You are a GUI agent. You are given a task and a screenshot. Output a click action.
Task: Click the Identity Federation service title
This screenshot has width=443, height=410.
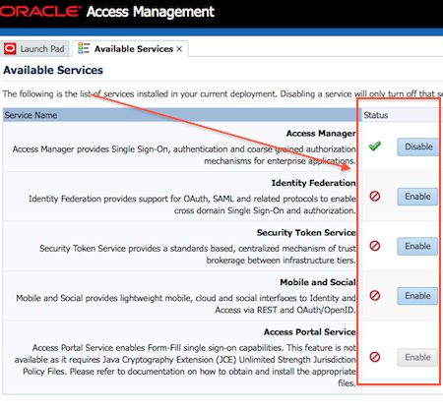click(x=313, y=183)
